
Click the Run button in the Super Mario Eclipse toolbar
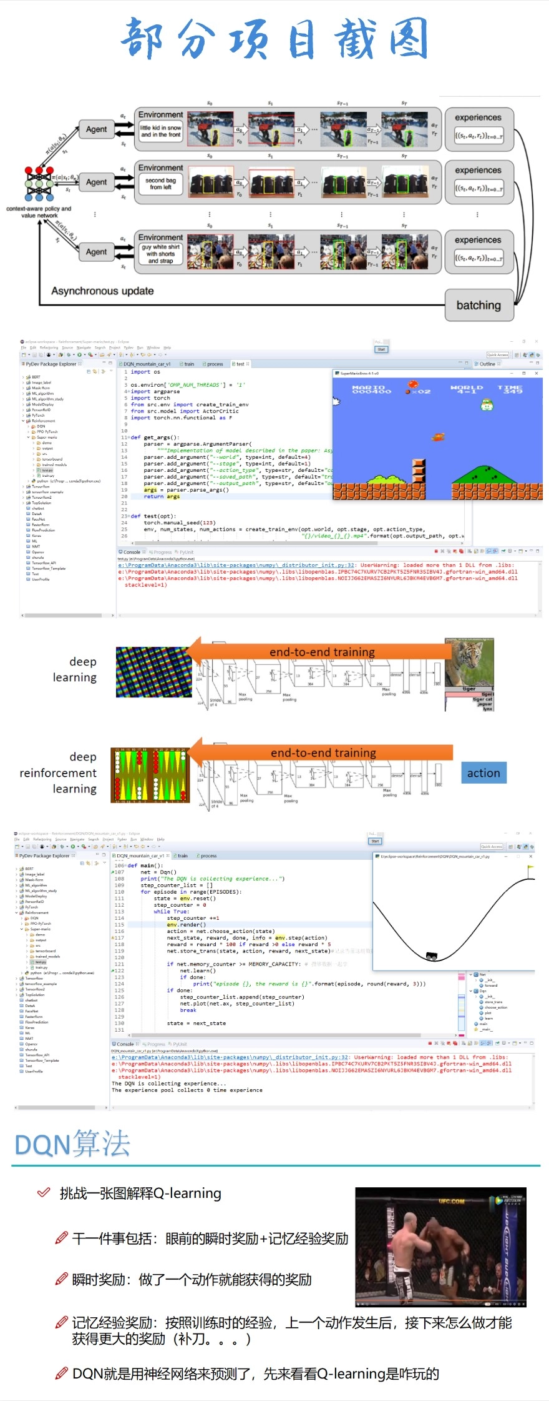click(x=79, y=355)
